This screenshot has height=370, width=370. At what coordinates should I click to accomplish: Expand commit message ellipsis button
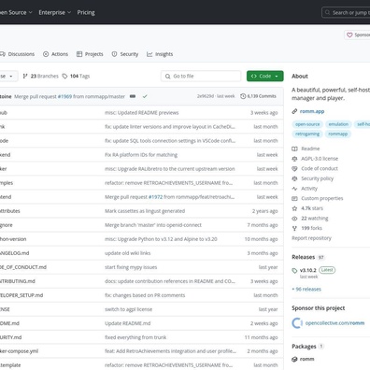(x=133, y=96)
